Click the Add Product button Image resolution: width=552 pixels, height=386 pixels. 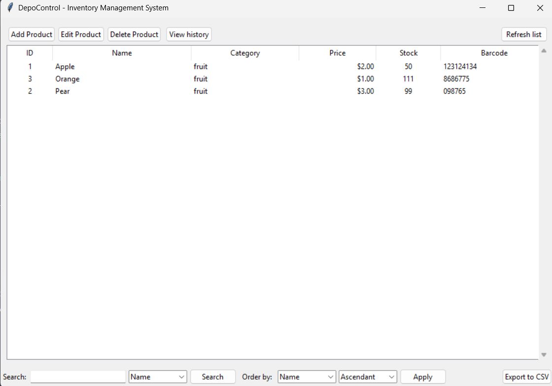[32, 34]
